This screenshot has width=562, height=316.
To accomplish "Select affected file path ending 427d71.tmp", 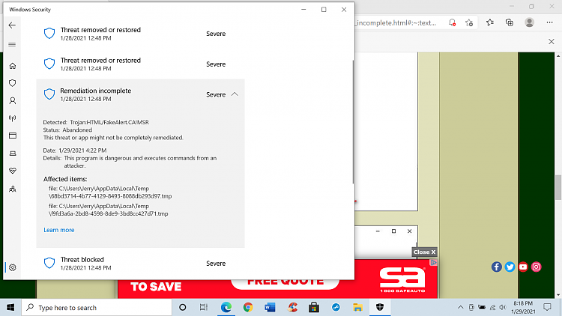I will (x=108, y=210).
